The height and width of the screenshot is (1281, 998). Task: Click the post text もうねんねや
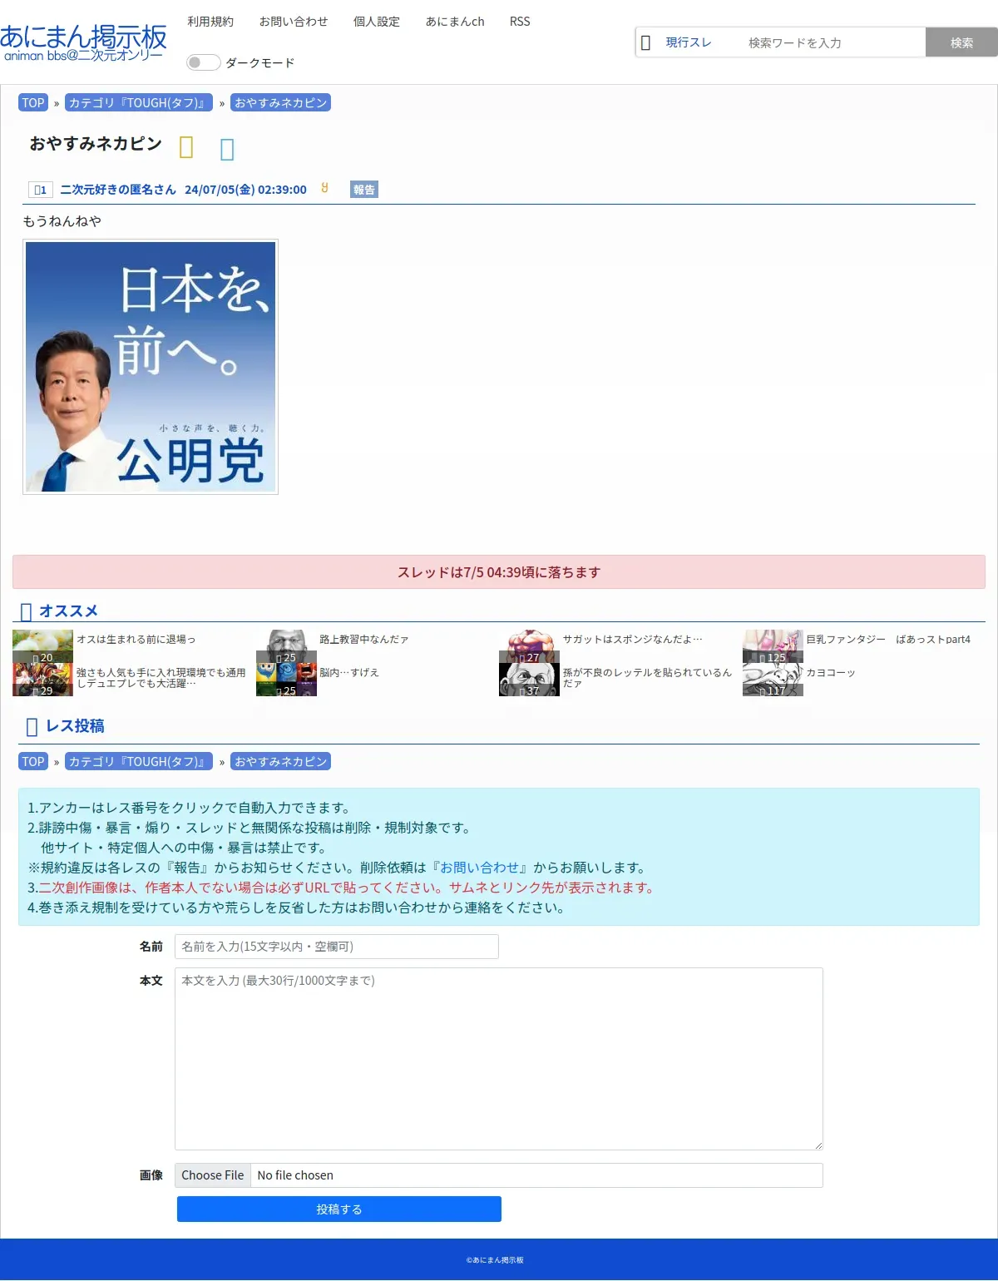pos(62,221)
